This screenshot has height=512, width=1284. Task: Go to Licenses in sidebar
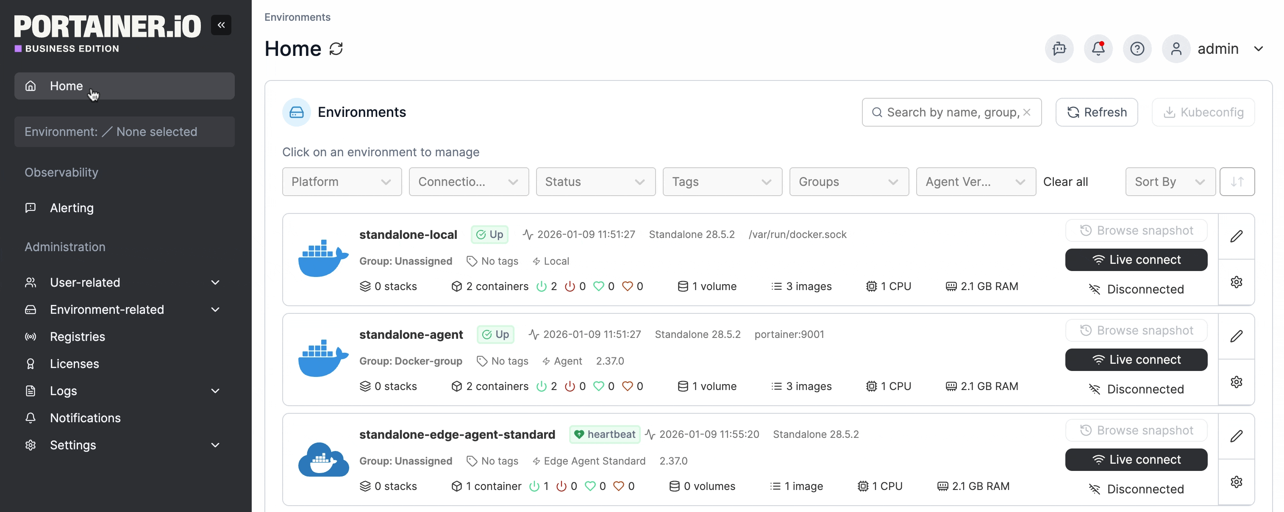pyautogui.click(x=74, y=364)
